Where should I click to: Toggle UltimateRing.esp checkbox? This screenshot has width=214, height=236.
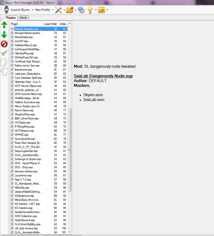click(12, 53)
